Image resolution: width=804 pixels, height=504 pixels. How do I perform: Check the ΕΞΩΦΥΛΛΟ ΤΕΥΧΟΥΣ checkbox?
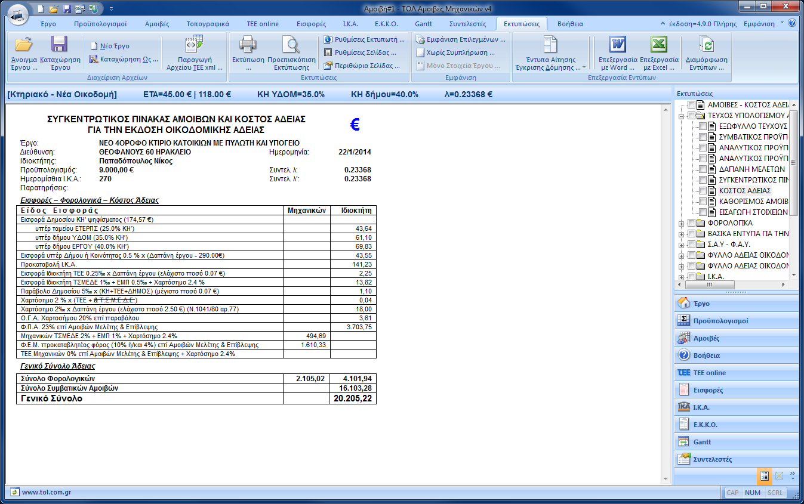pos(703,126)
